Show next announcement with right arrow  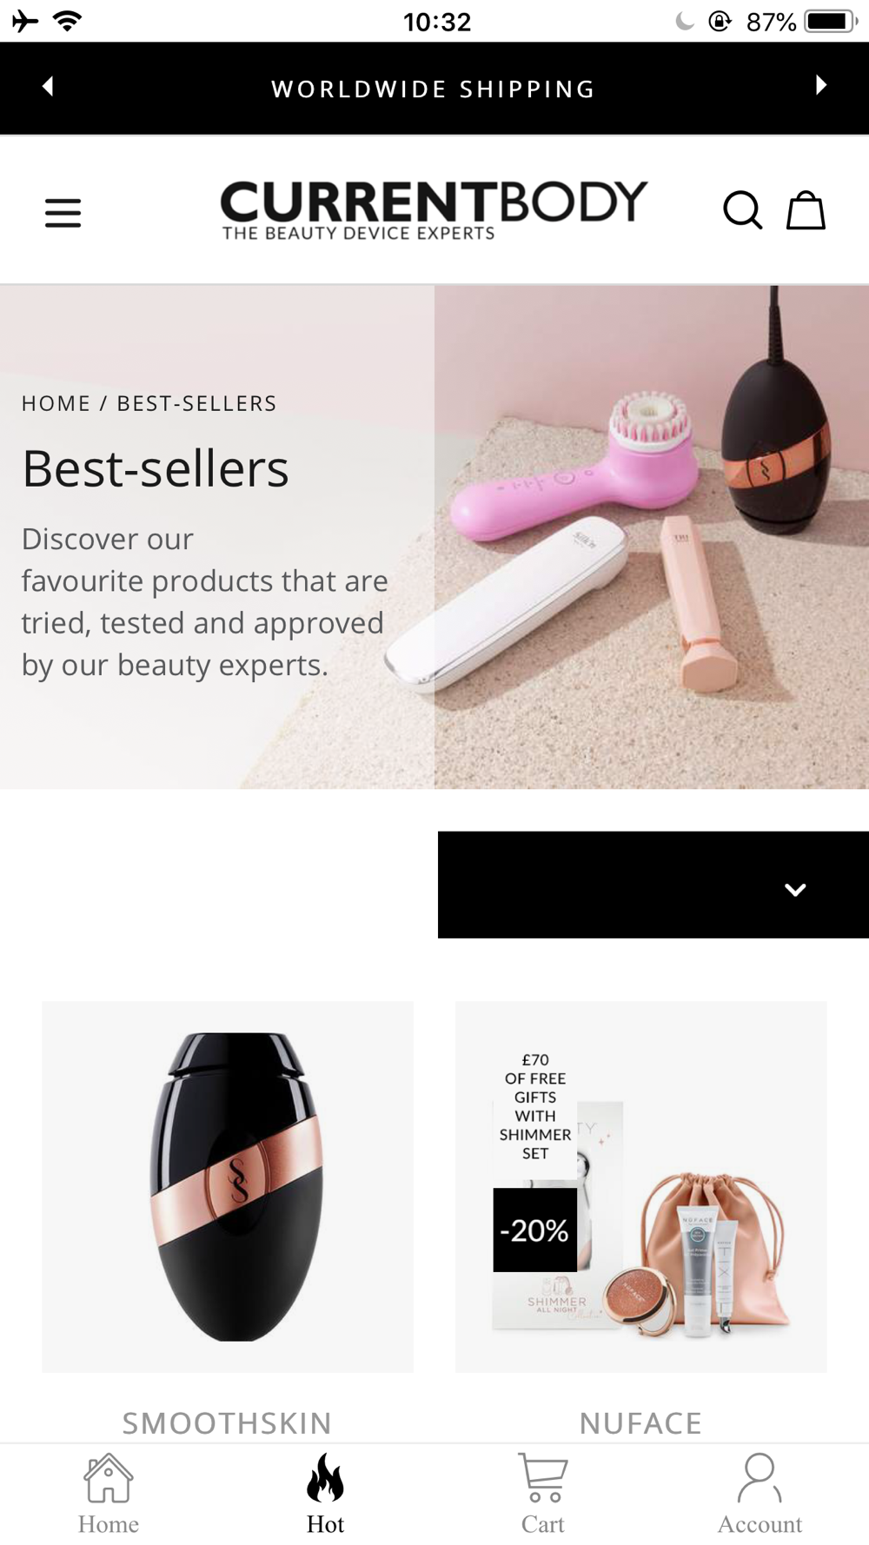tap(820, 85)
